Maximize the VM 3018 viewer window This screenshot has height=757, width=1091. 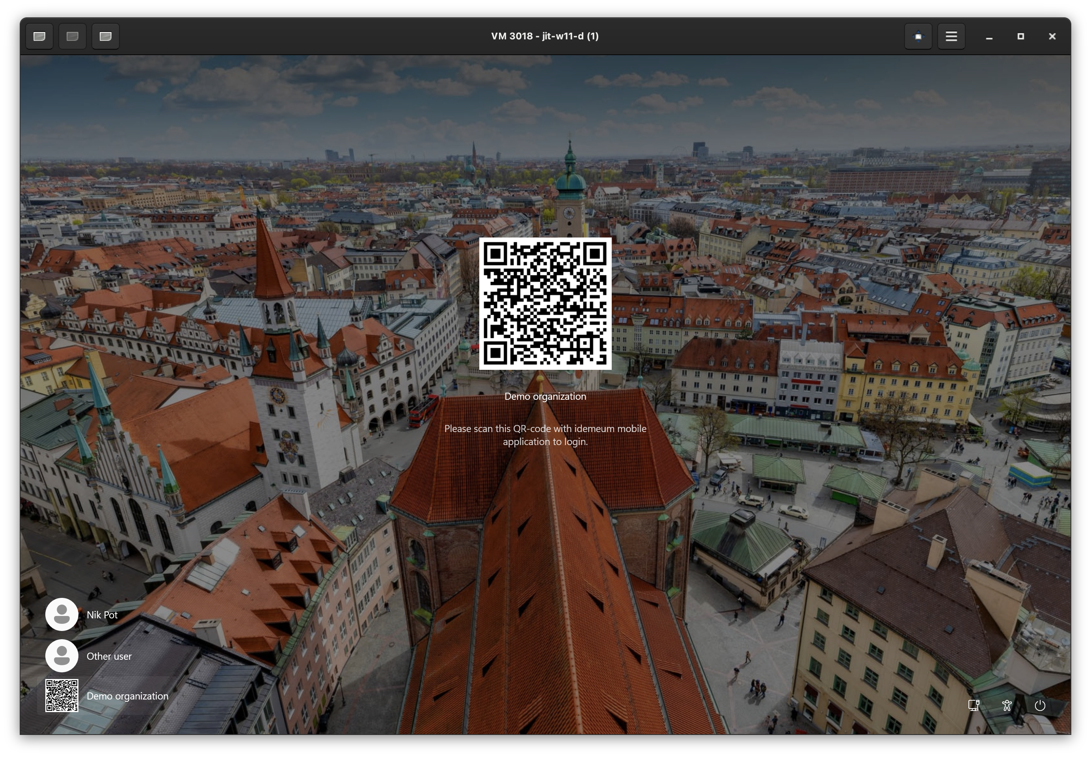point(1021,37)
